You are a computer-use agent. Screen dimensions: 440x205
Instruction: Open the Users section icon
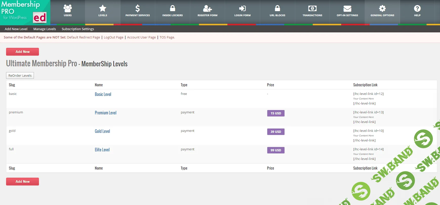(x=68, y=9)
